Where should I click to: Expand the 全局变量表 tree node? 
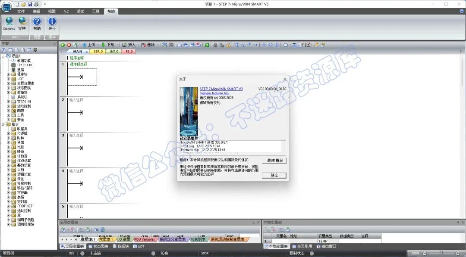9,83
